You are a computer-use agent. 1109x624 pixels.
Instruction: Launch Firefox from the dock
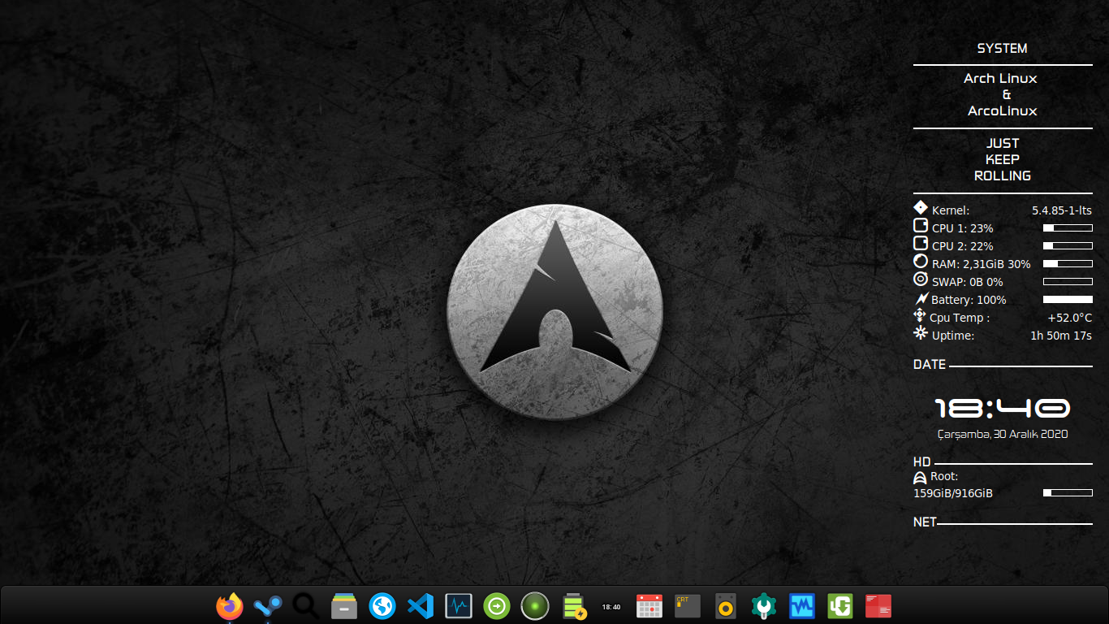[230, 606]
